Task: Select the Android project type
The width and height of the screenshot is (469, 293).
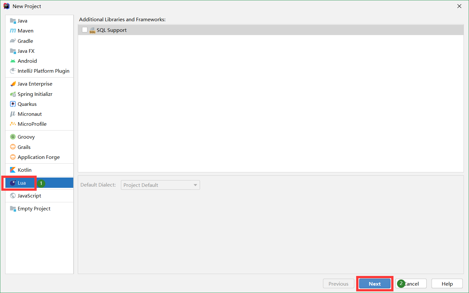Action: click(x=14, y=61)
